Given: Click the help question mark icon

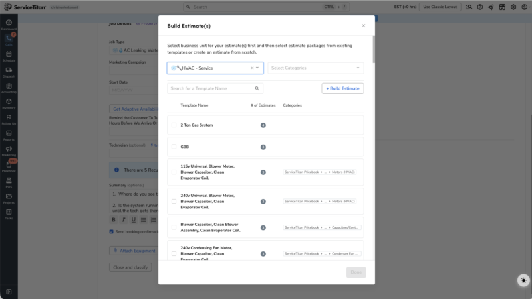Looking at the screenshot, I should pyautogui.click(x=479, y=7).
